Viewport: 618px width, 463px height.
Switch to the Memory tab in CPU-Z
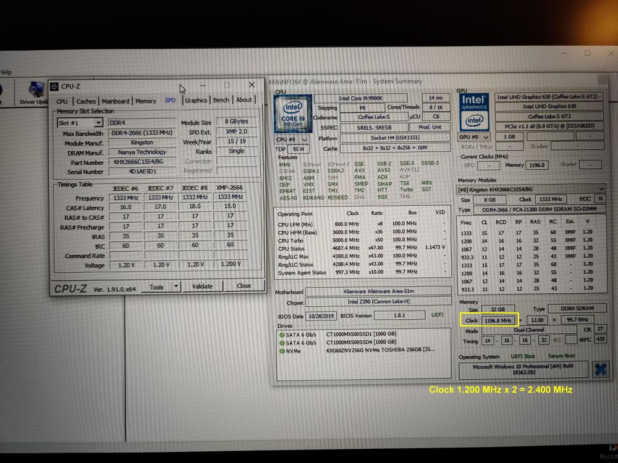point(146,101)
